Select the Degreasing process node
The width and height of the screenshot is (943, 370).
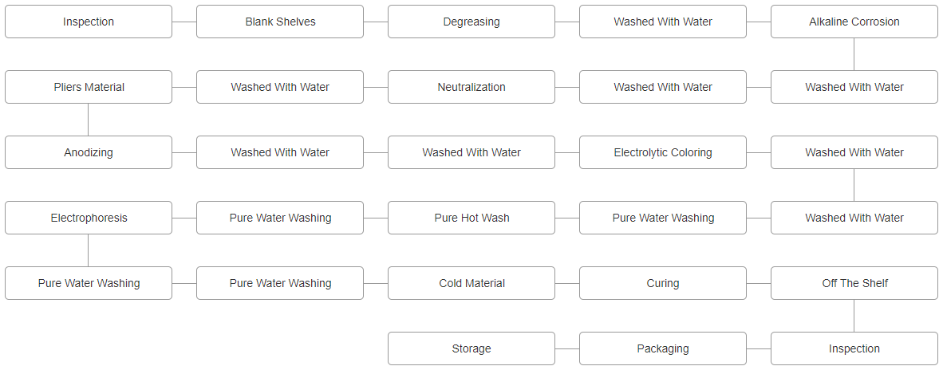point(471,22)
